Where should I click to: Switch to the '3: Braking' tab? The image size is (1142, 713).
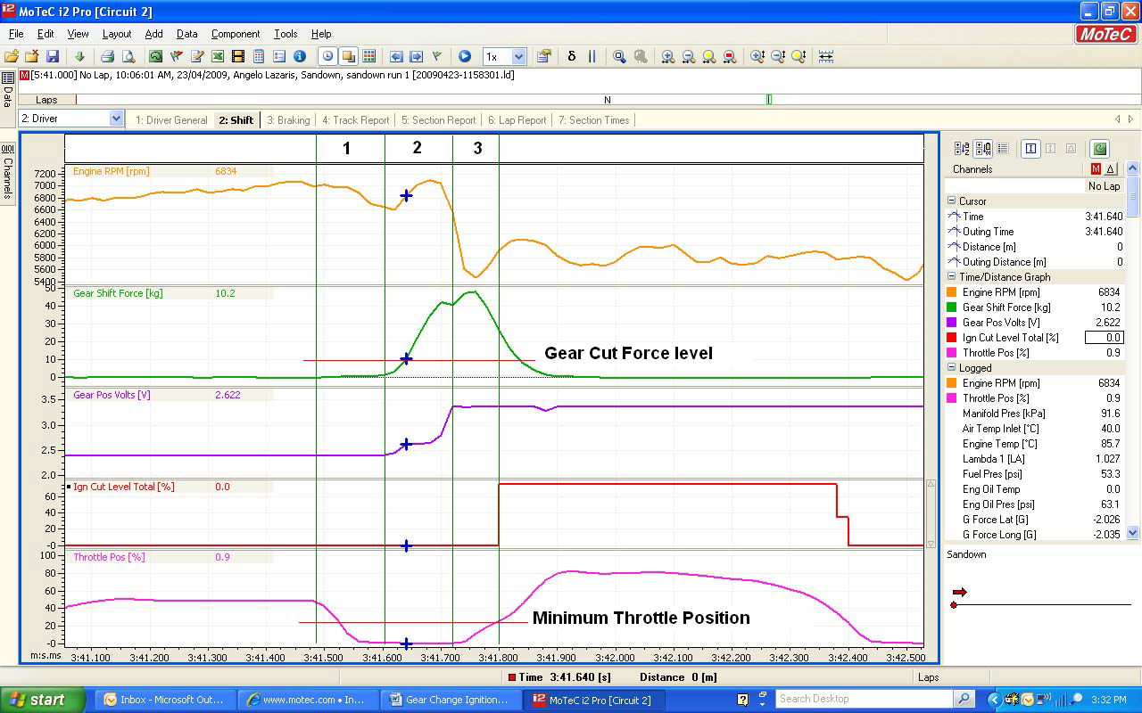click(x=288, y=120)
